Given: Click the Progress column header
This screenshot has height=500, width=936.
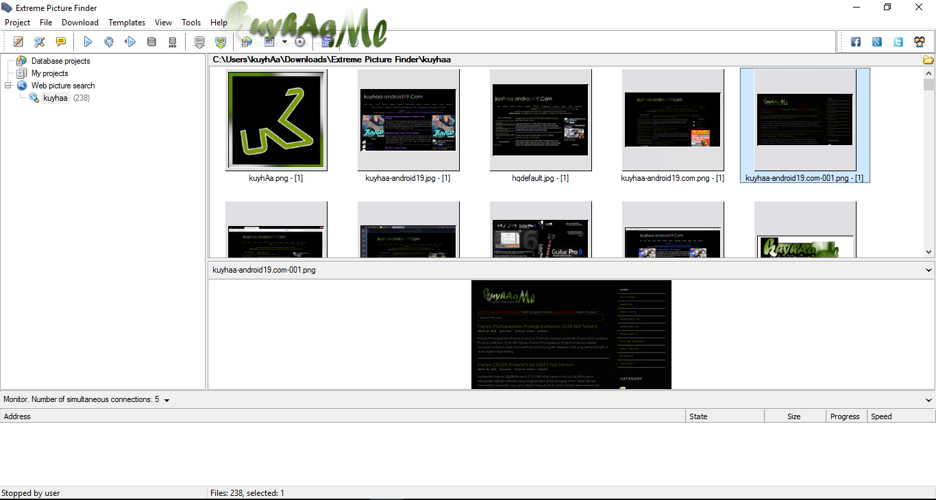Looking at the screenshot, I should [846, 416].
